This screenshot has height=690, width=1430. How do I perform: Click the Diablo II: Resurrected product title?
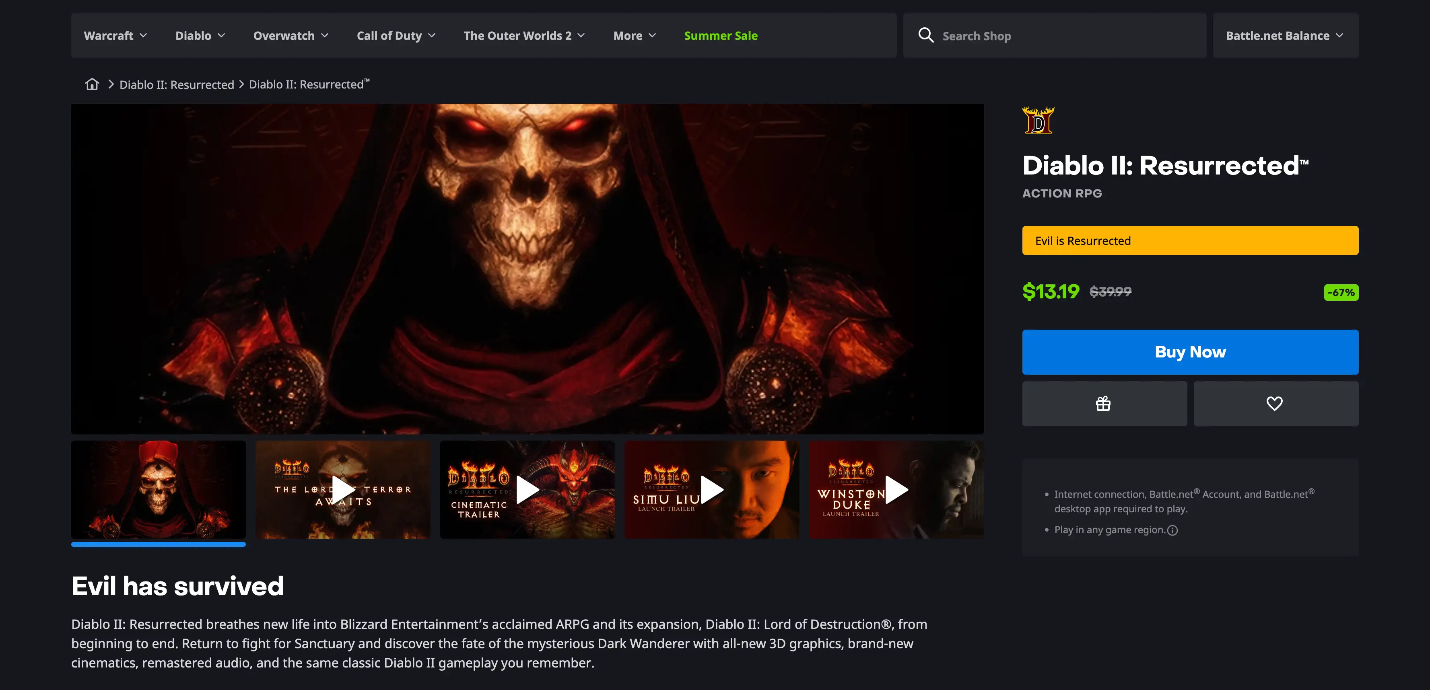pyautogui.click(x=1165, y=165)
